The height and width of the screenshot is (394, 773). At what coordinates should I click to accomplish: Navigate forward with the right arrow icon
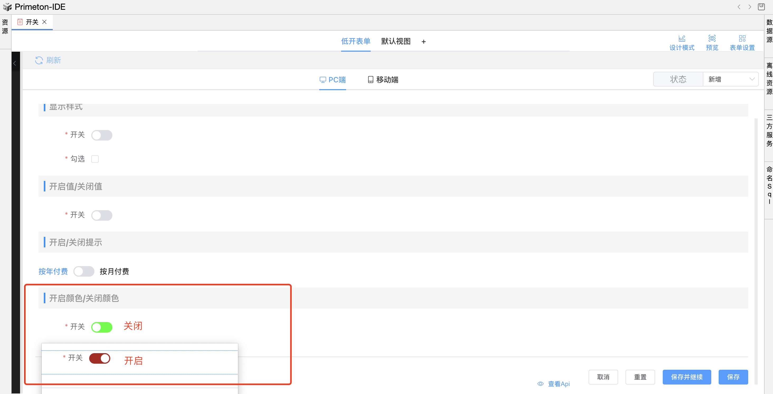pyautogui.click(x=750, y=7)
